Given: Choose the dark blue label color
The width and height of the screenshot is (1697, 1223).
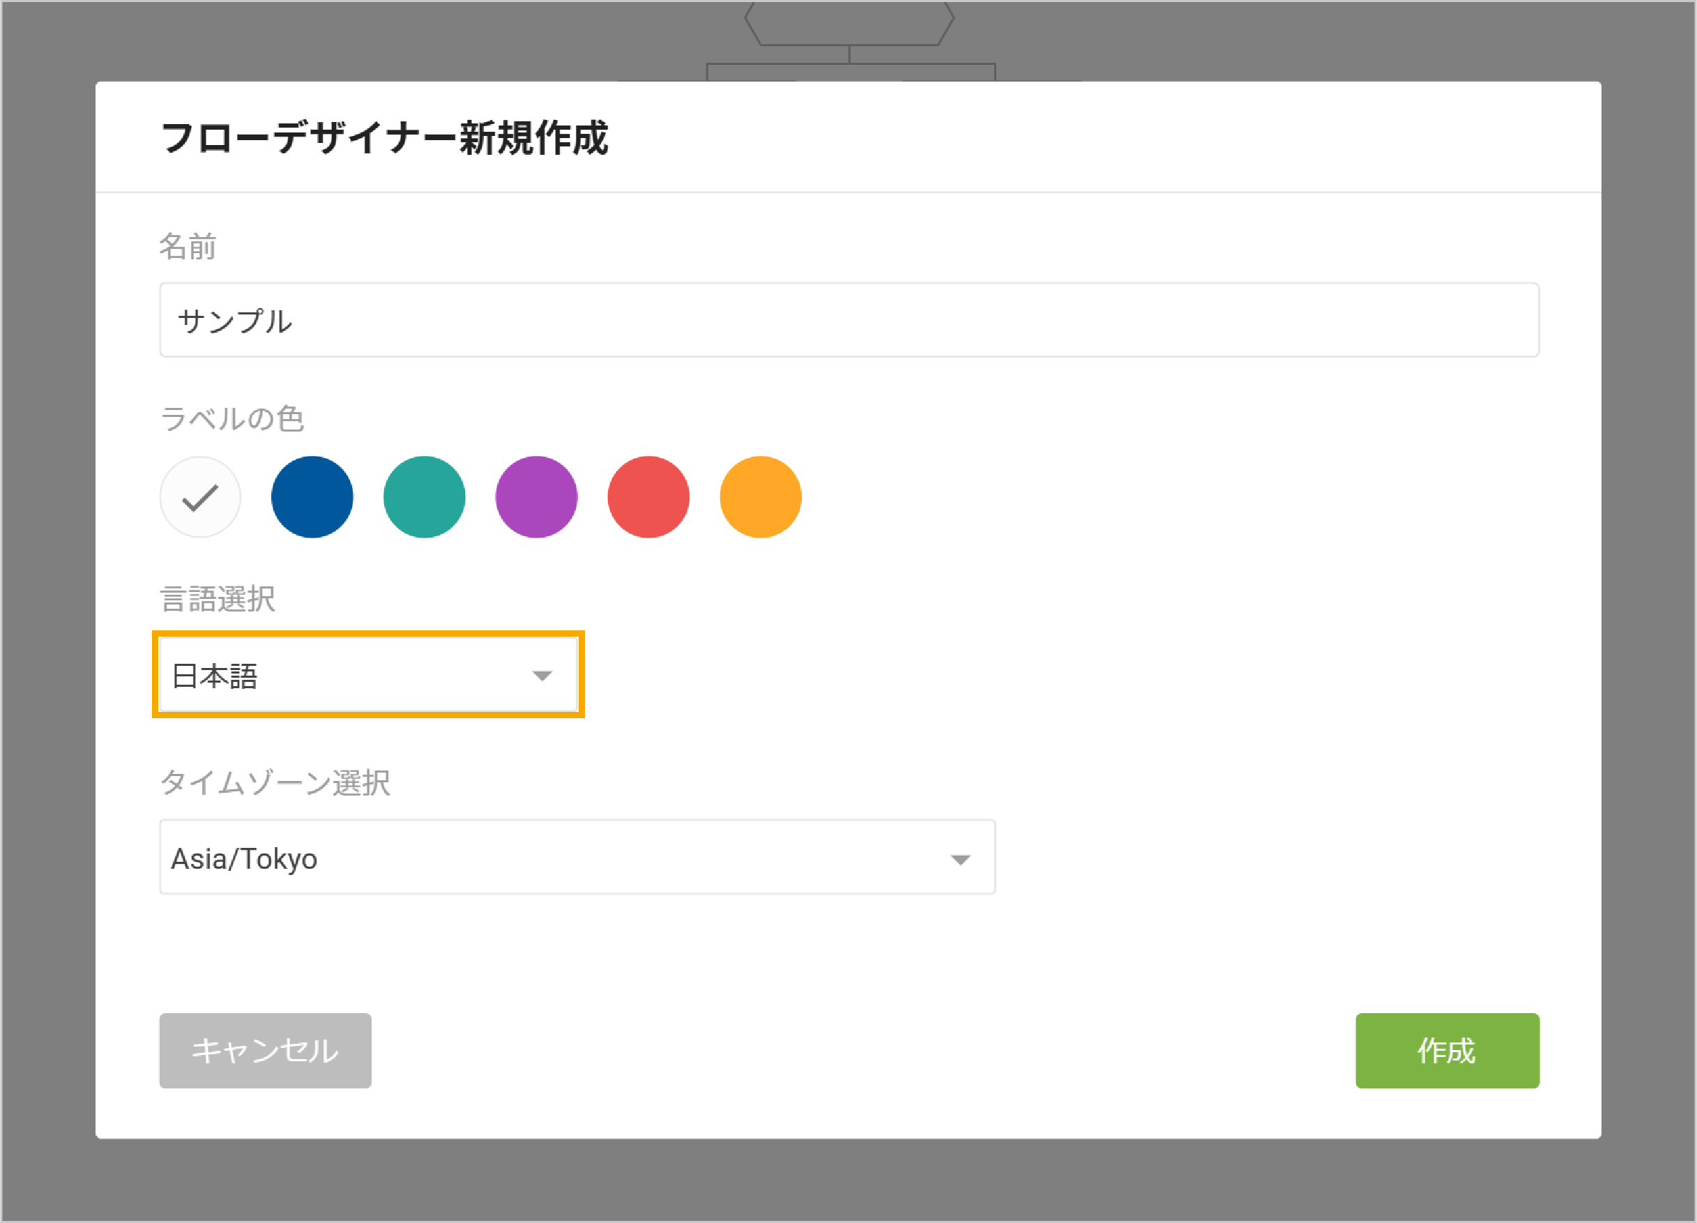Looking at the screenshot, I should point(312,497).
